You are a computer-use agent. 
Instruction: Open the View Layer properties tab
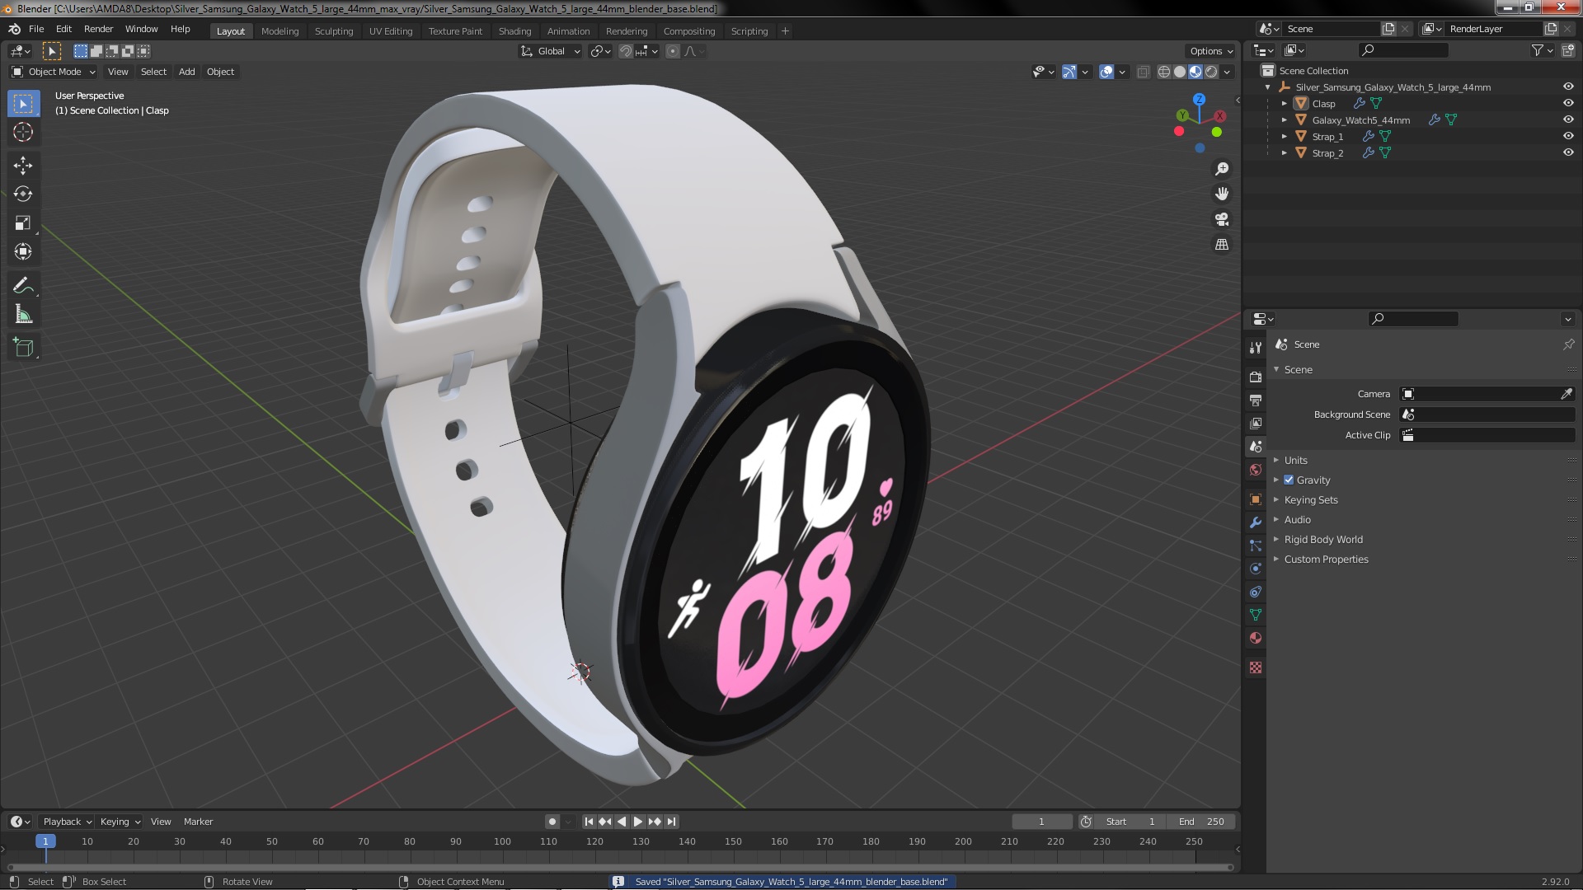(x=1256, y=423)
